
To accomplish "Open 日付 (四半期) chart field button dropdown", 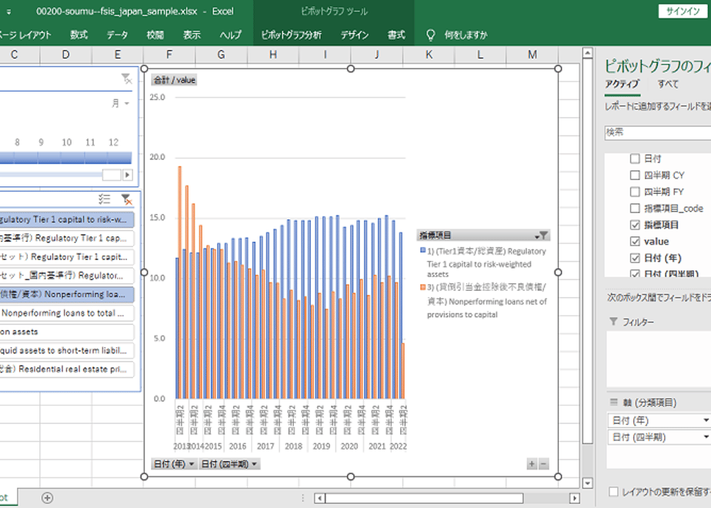I will pyautogui.click(x=229, y=464).
